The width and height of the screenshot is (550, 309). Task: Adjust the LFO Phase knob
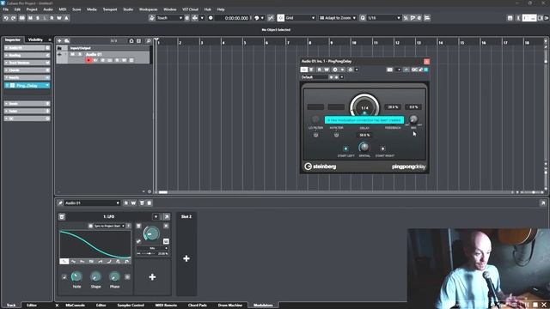pyautogui.click(x=114, y=276)
